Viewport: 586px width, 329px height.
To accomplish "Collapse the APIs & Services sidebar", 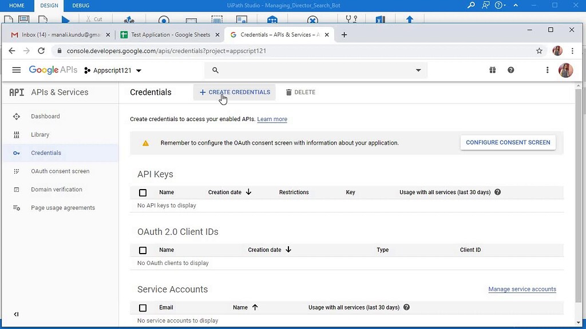I will point(16,314).
